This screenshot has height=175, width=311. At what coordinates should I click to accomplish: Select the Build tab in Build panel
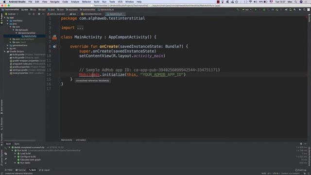8,144
